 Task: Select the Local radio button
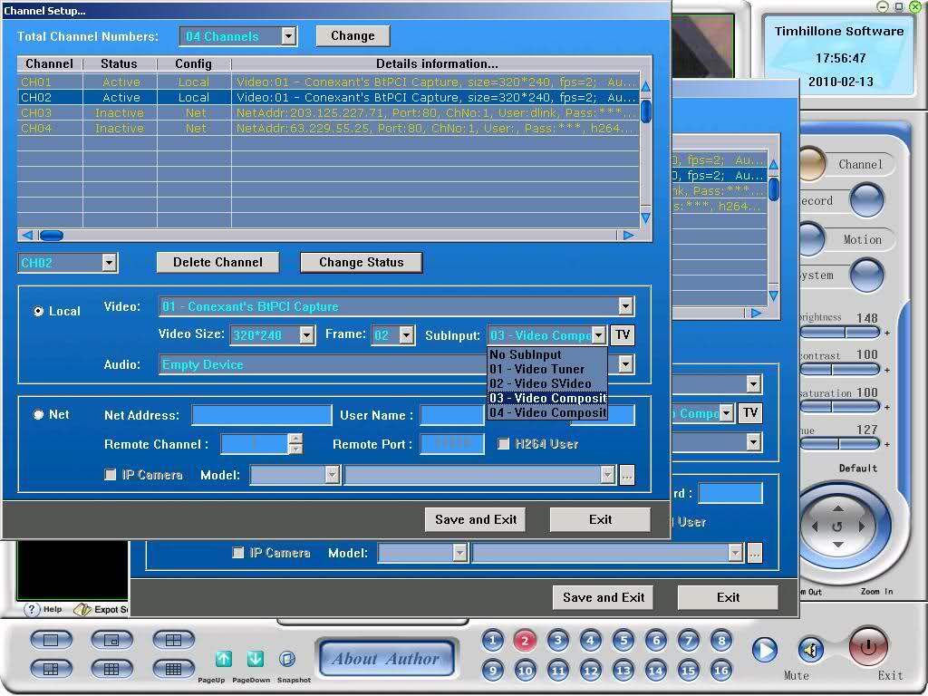[x=39, y=311]
